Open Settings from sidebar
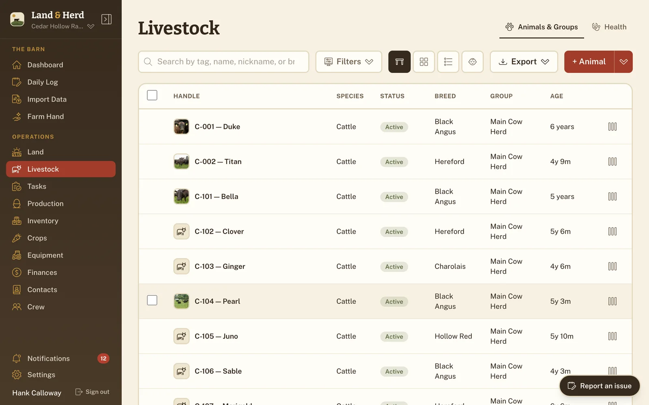The image size is (649, 405). coord(61,375)
